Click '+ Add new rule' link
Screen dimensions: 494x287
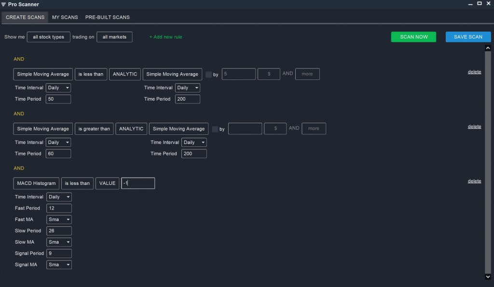tap(166, 37)
